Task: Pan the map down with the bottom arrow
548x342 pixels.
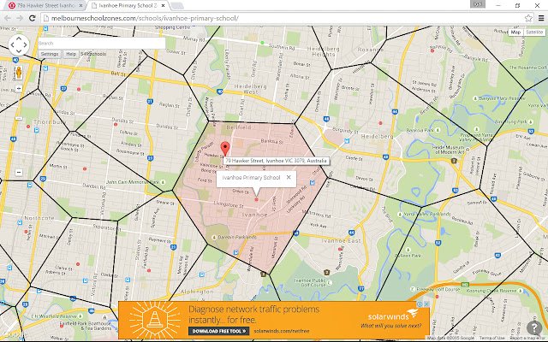Action: point(19,51)
